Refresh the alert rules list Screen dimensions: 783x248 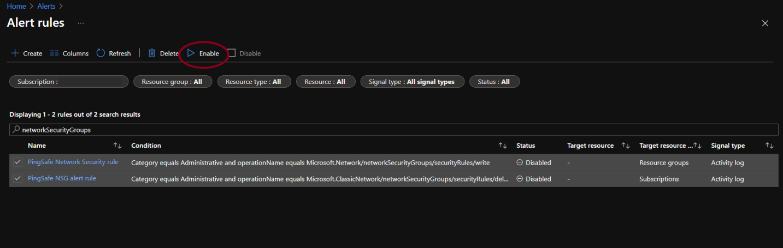pyautogui.click(x=114, y=53)
